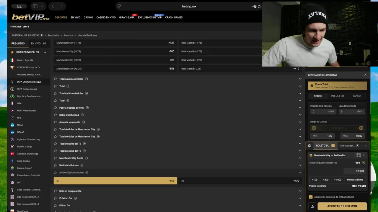Add +1 000 to stake
Viewport: 378px width, 212px height.
click(338, 180)
